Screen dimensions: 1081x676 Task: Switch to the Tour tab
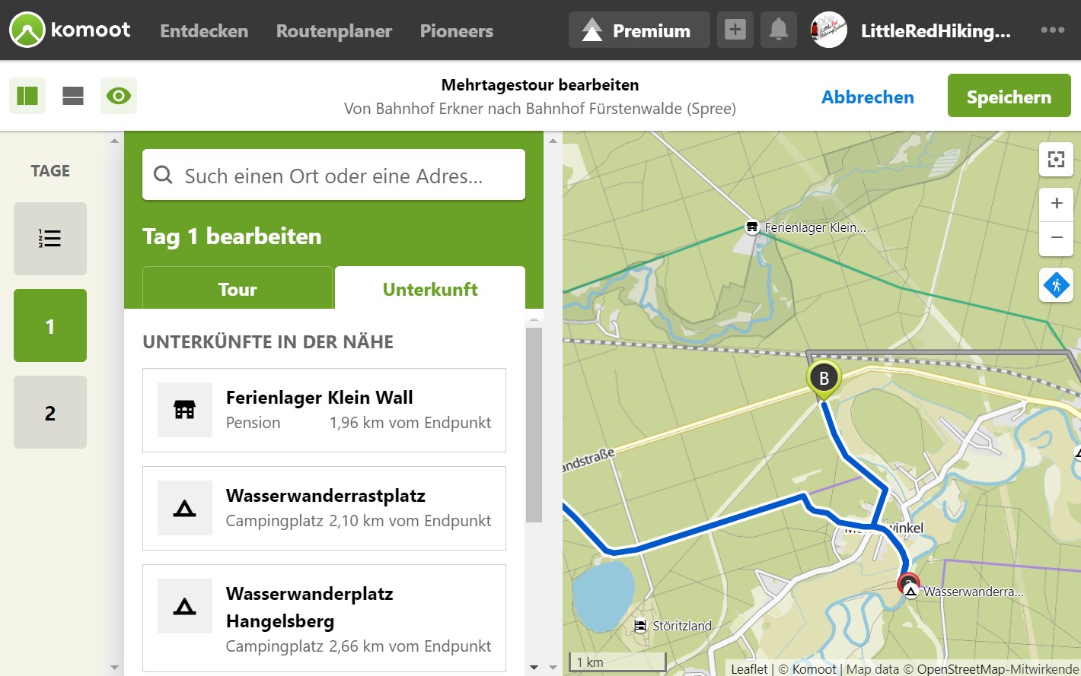[x=238, y=288]
